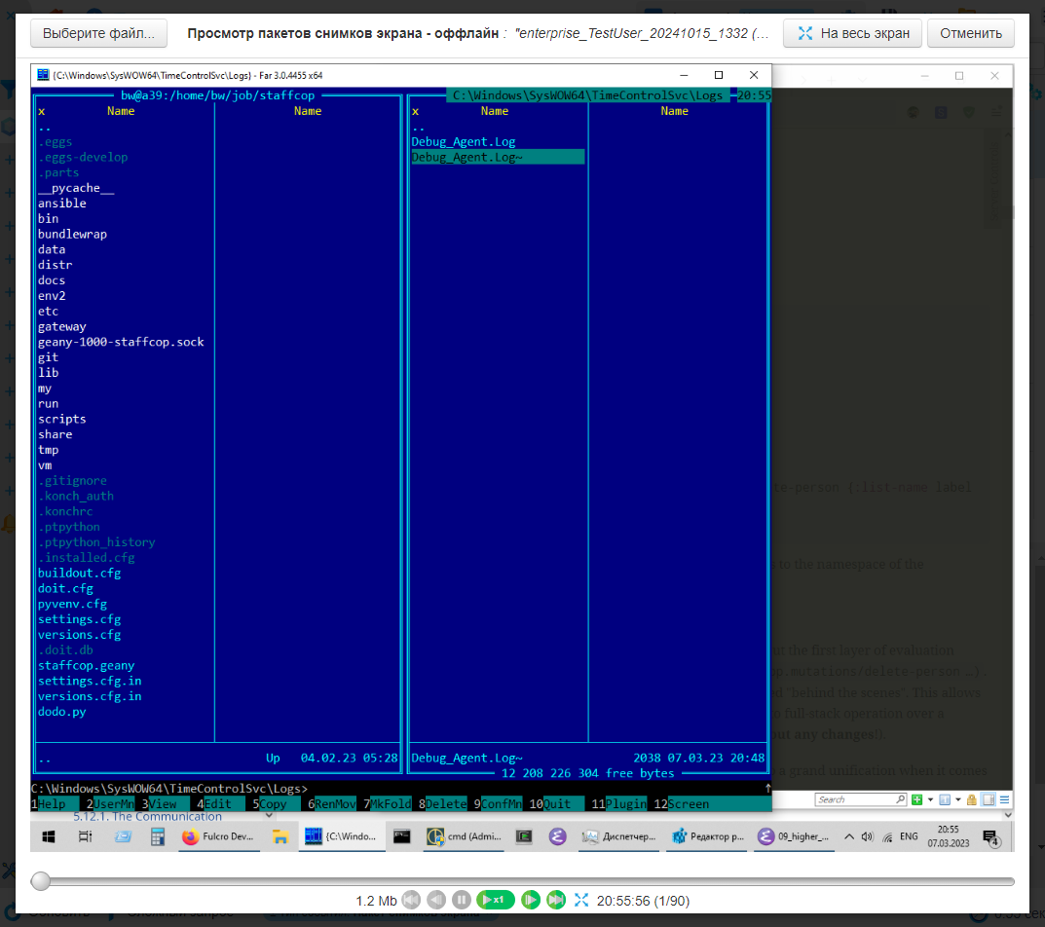The height and width of the screenshot is (927, 1045).
Task: Pause the screenshot playback
Action: [x=462, y=901]
